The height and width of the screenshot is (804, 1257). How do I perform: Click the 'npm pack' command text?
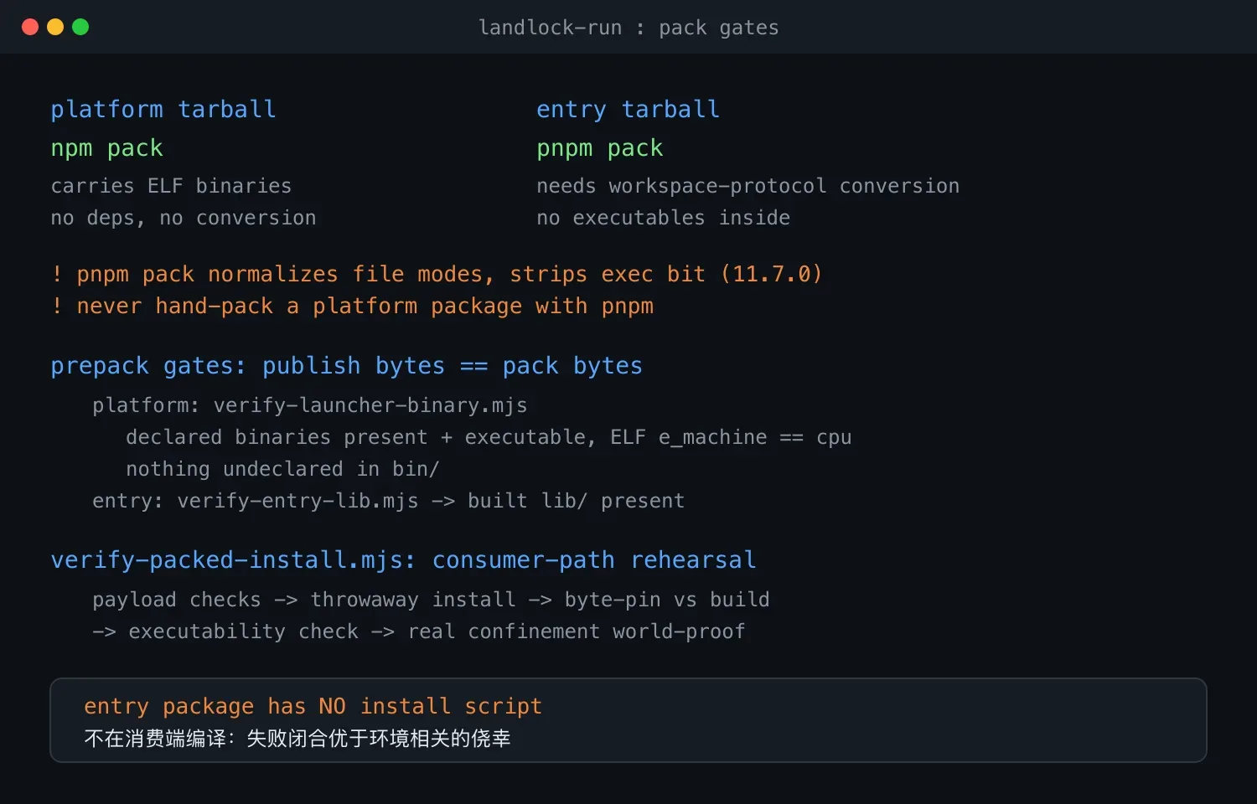pyautogui.click(x=107, y=148)
